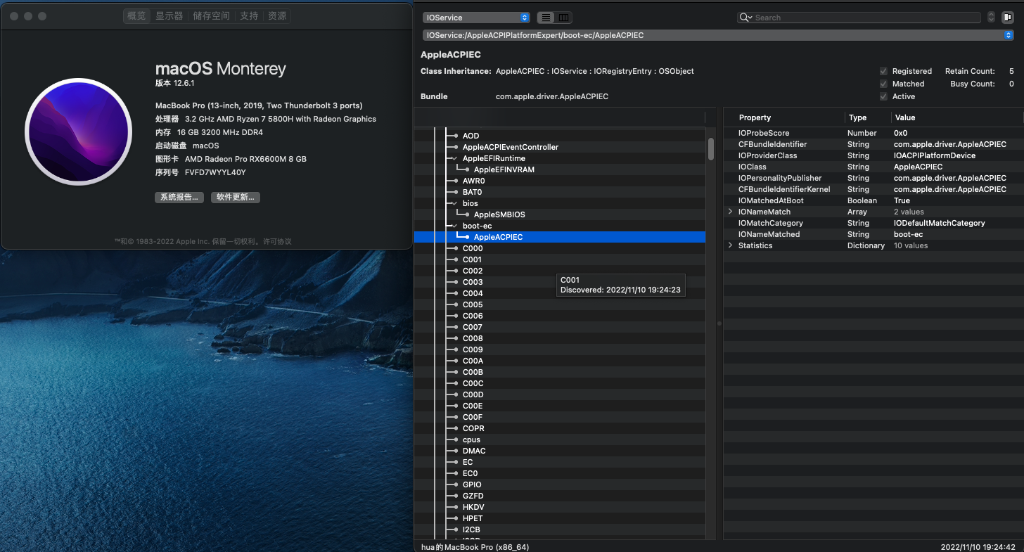The image size is (1024, 552).
Task: Collapse the boot-ec tree node
Action: coord(454,226)
